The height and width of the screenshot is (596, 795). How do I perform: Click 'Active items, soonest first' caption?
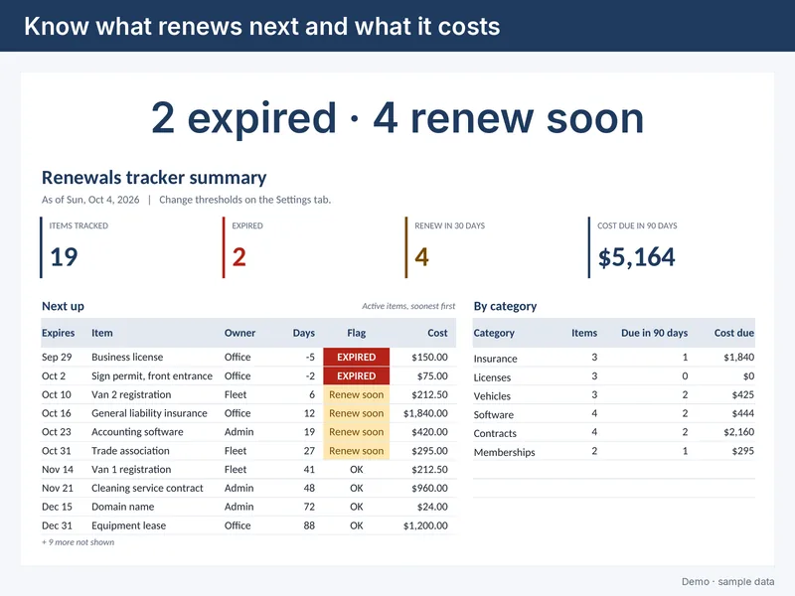point(408,306)
